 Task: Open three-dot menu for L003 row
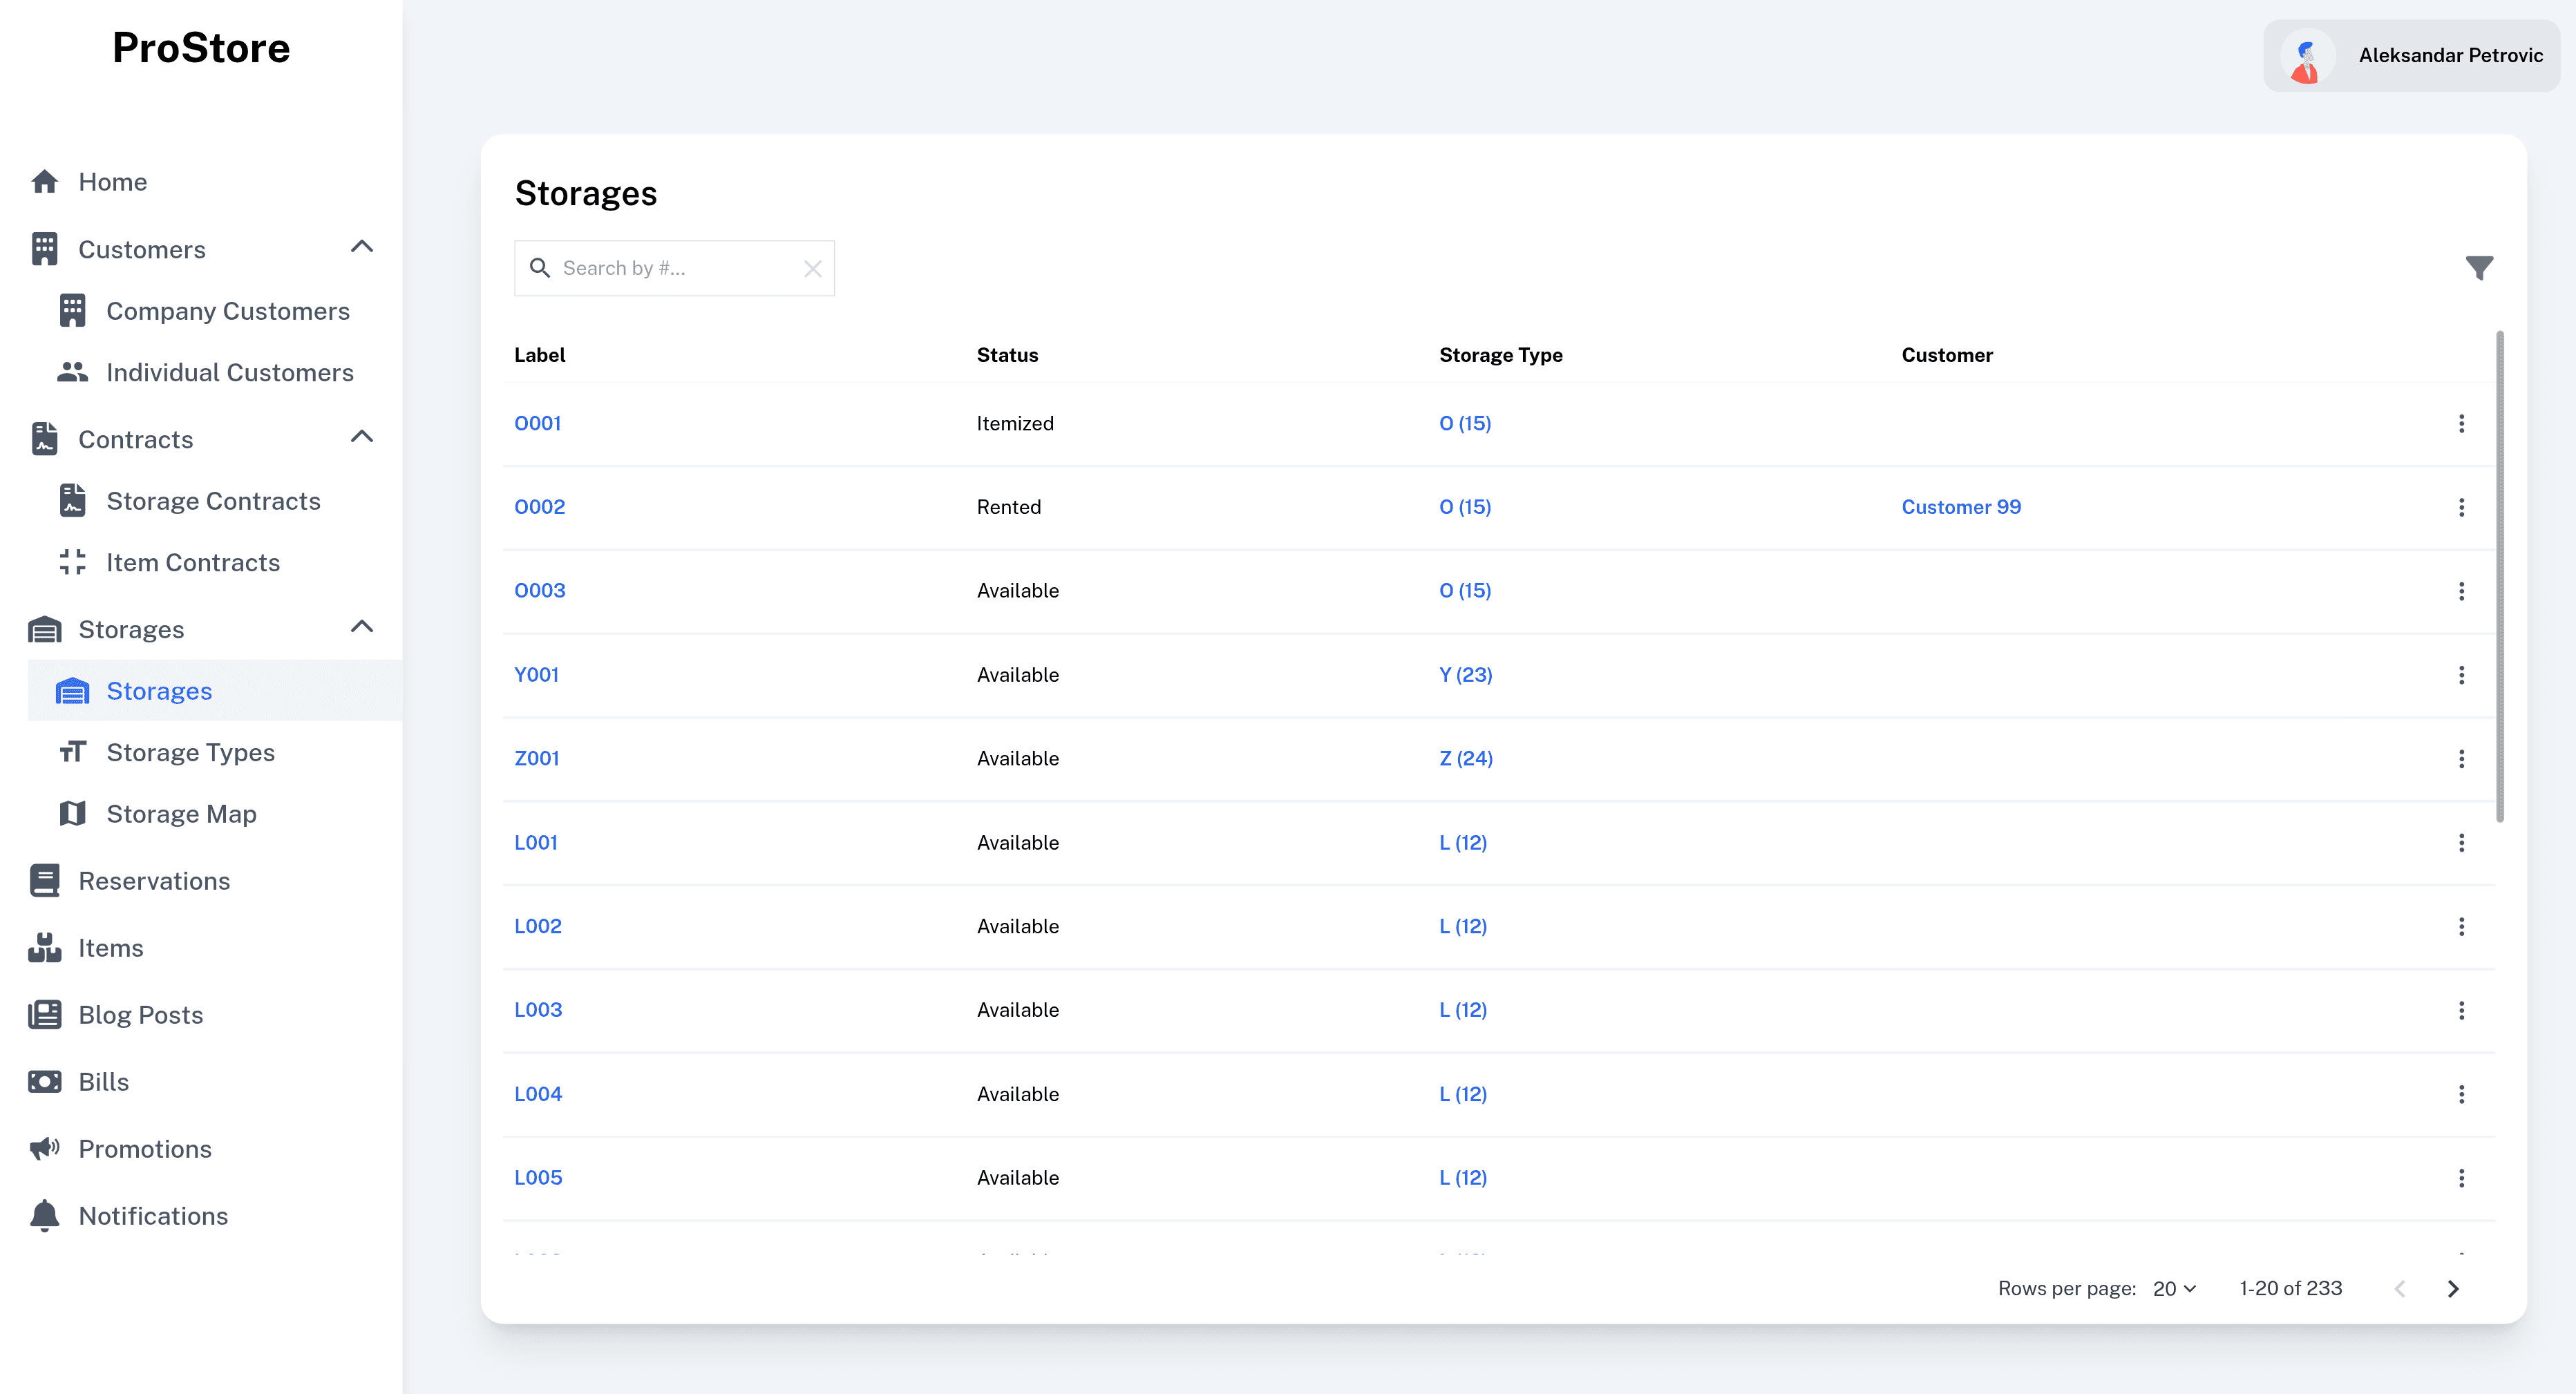(x=2461, y=1010)
